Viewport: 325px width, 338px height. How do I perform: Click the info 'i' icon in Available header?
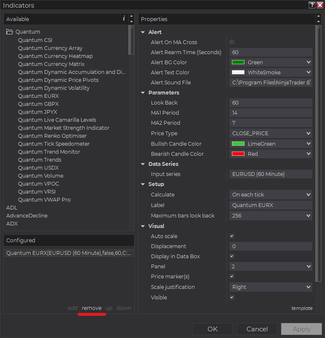[124, 18]
